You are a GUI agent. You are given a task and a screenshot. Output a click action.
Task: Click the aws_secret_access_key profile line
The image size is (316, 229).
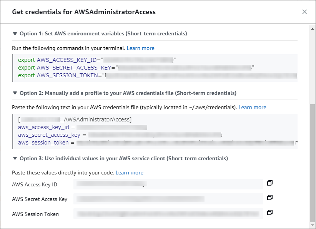point(120,135)
